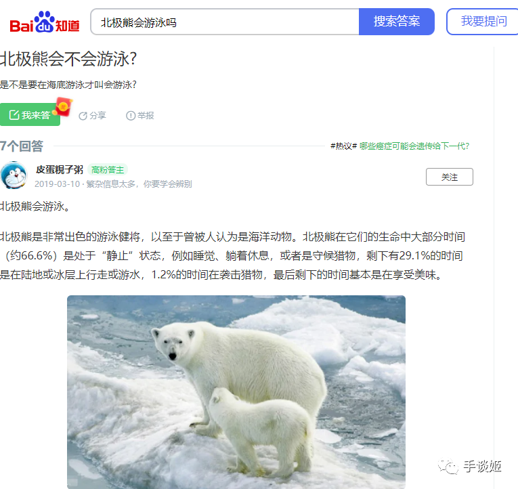The width and height of the screenshot is (518, 489).
Task: Click the Baidu Zhidao paw logo
Action: pyautogui.click(x=44, y=22)
